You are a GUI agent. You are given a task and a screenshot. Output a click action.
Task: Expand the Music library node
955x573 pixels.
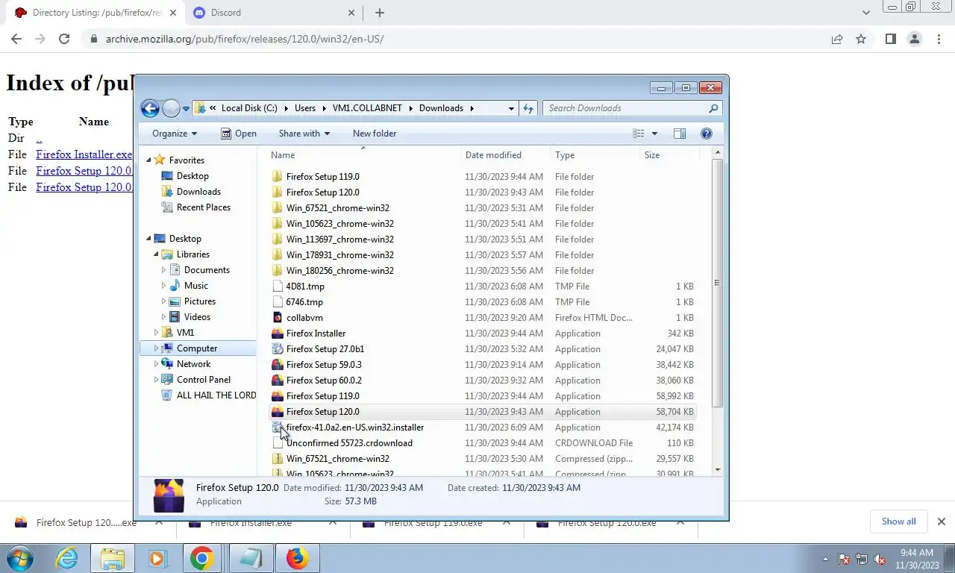[163, 286]
